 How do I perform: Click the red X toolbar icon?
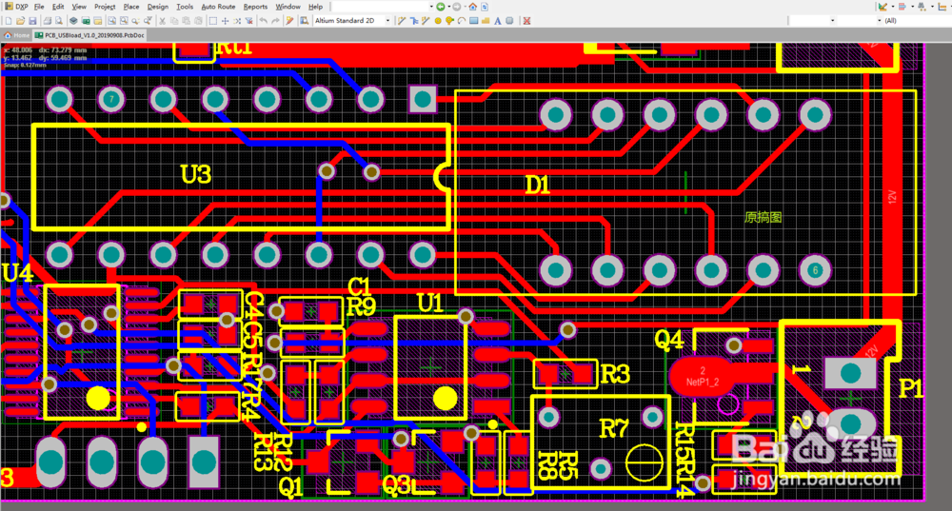(x=526, y=21)
